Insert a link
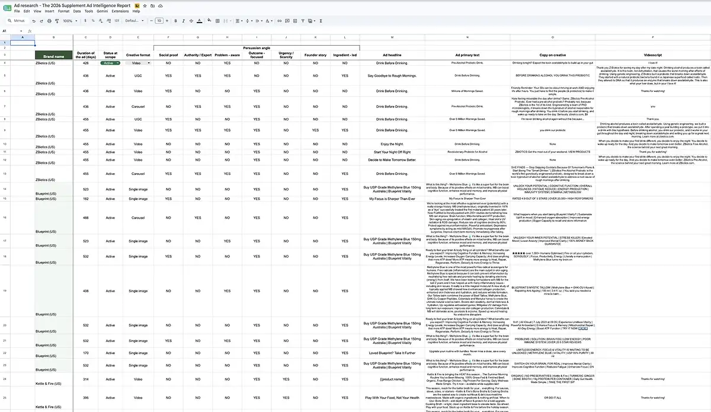 pos(279,21)
